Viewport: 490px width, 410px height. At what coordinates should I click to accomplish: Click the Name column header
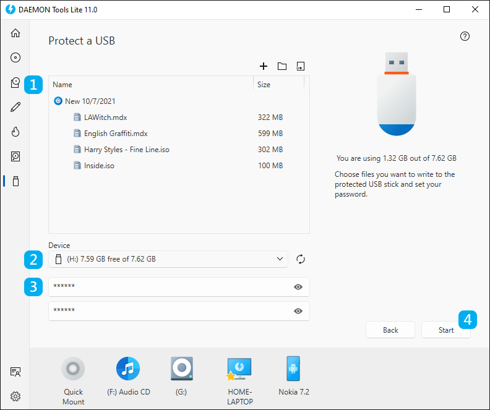coord(151,84)
